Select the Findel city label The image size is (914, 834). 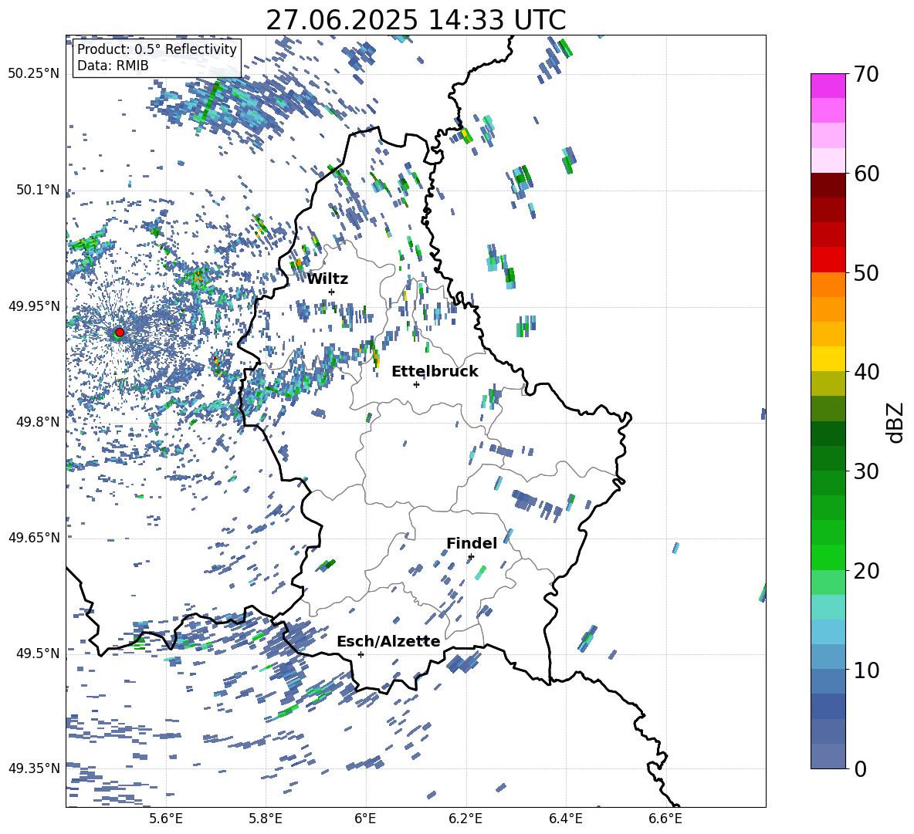pos(472,543)
